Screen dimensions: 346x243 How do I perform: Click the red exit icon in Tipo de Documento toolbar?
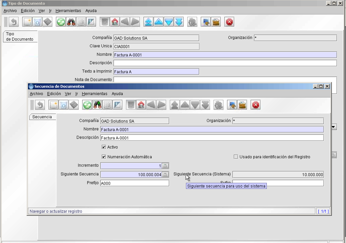coord(229,22)
